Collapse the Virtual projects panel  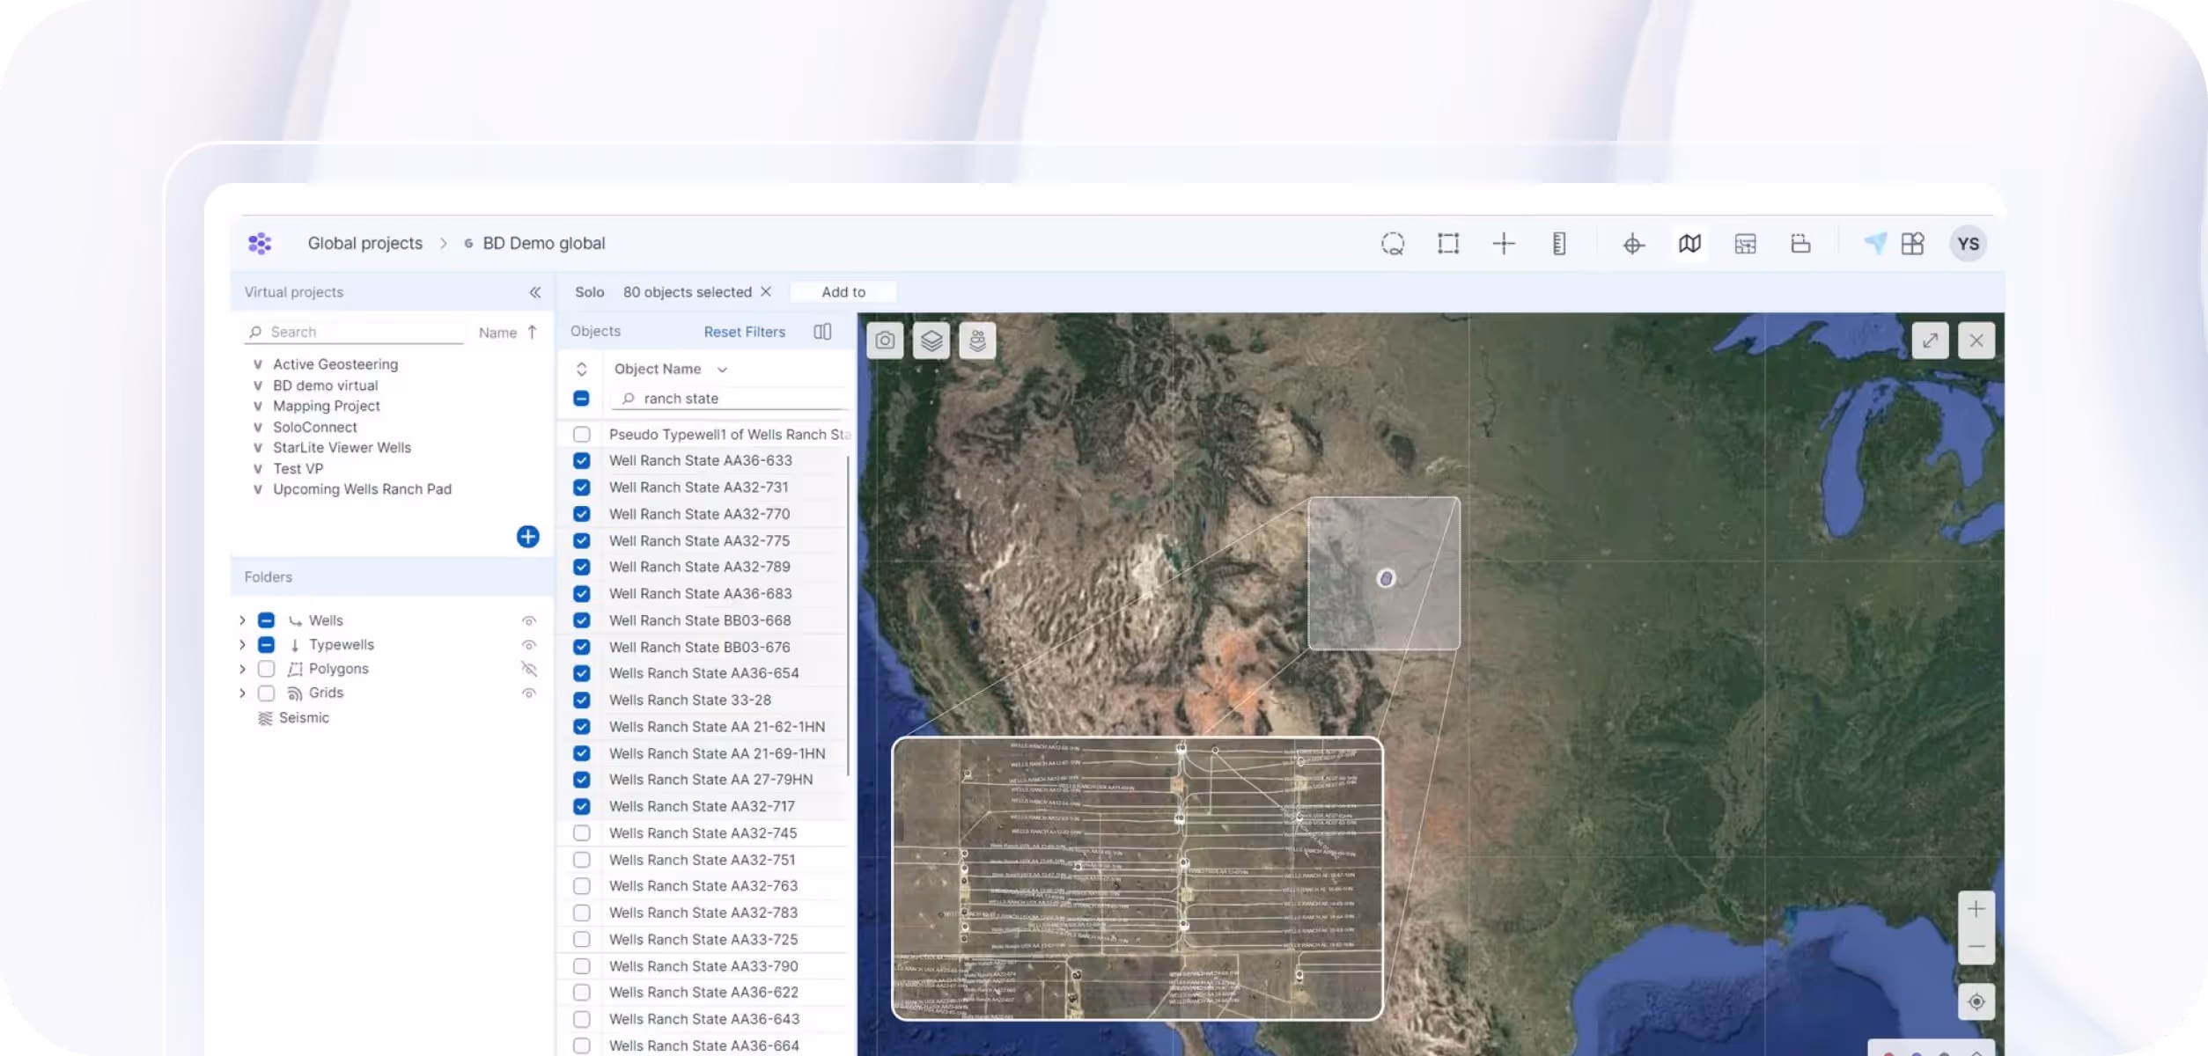pos(535,292)
